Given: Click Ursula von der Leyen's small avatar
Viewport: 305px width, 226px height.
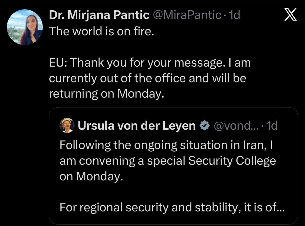Looking at the screenshot, I should tap(67, 125).
